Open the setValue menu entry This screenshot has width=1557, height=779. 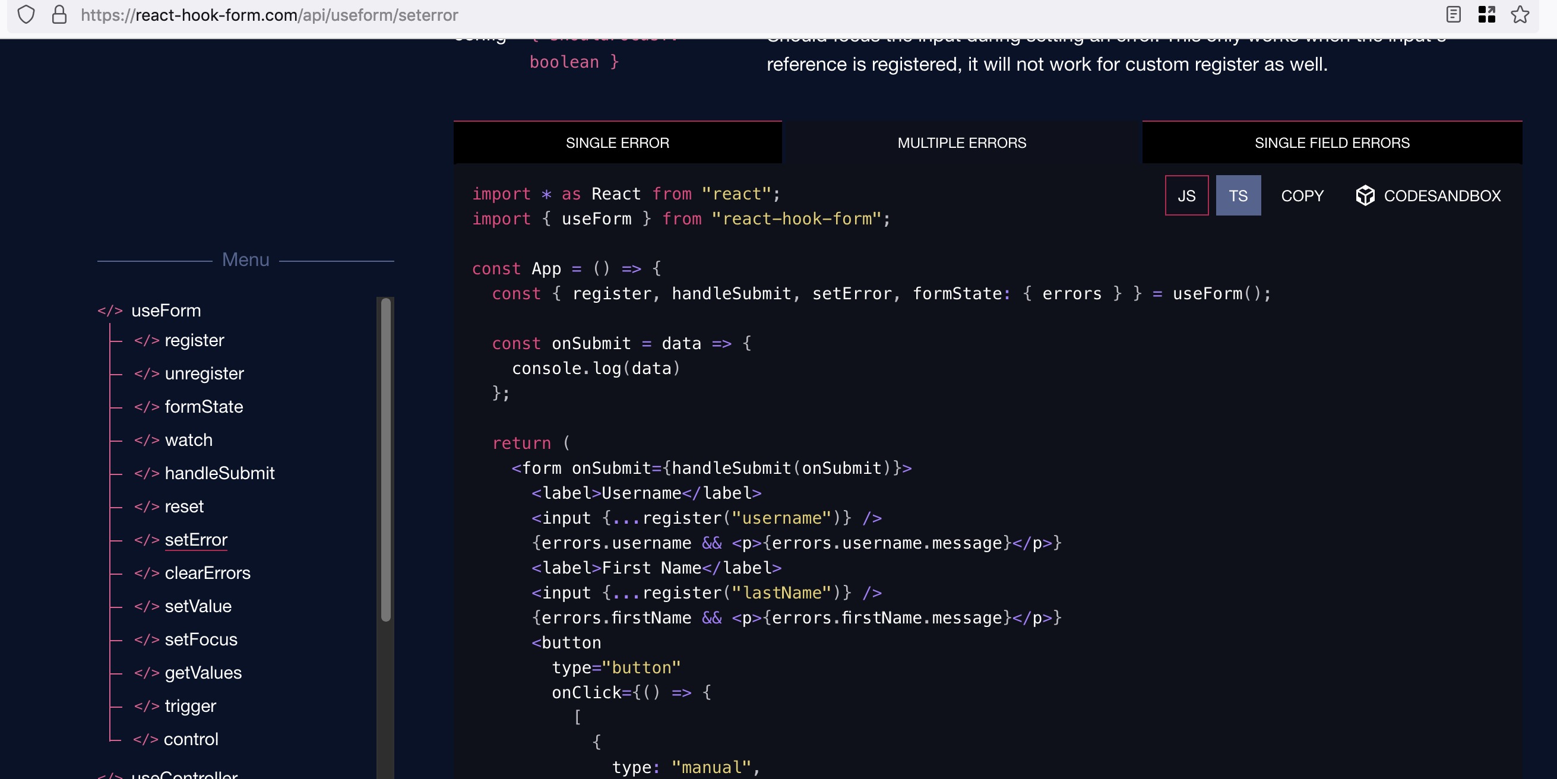click(198, 606)
